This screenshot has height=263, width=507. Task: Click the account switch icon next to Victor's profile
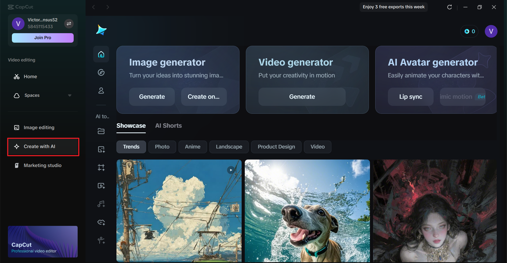(69, 24)
